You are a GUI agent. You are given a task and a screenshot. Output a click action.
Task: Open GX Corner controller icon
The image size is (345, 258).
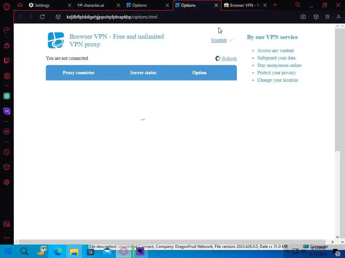[x=20, y=5]
